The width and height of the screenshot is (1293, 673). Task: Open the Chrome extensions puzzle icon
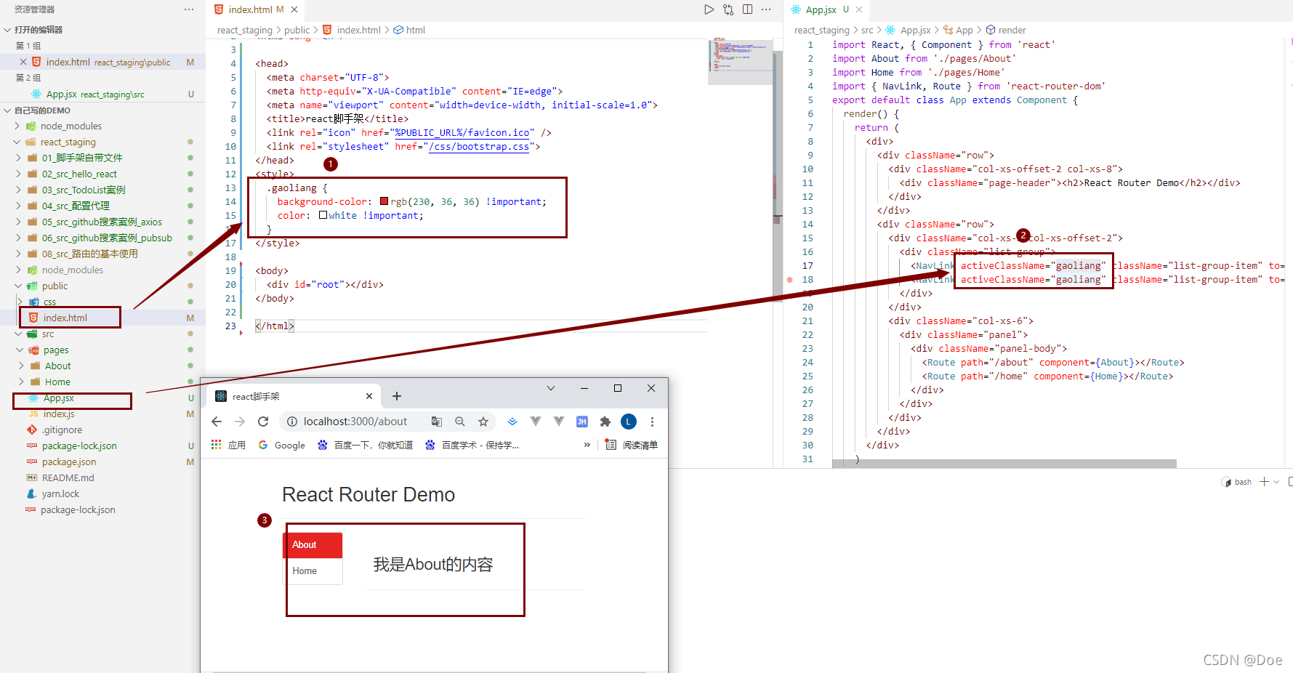coord(604,422)
